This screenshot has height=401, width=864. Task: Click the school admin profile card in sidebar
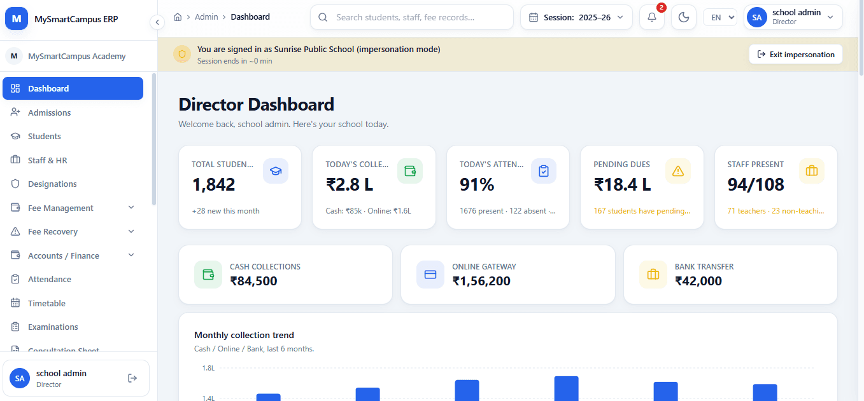(x=76, y=378)
